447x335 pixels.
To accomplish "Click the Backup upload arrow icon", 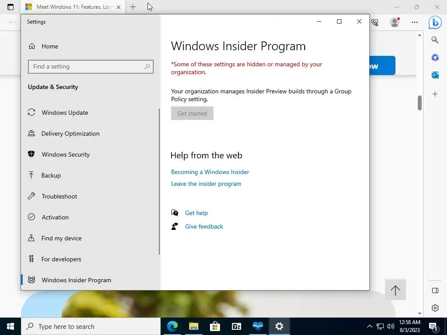I will tap(31, 175).
